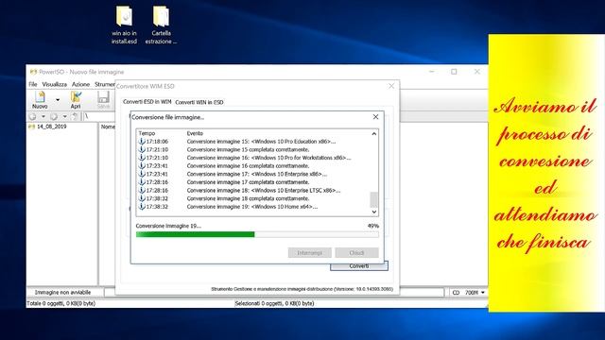This screenshot has width=605, height=340.
Task: Close the Convertitore WIM ESD window
Action: [x=391, y=86]
